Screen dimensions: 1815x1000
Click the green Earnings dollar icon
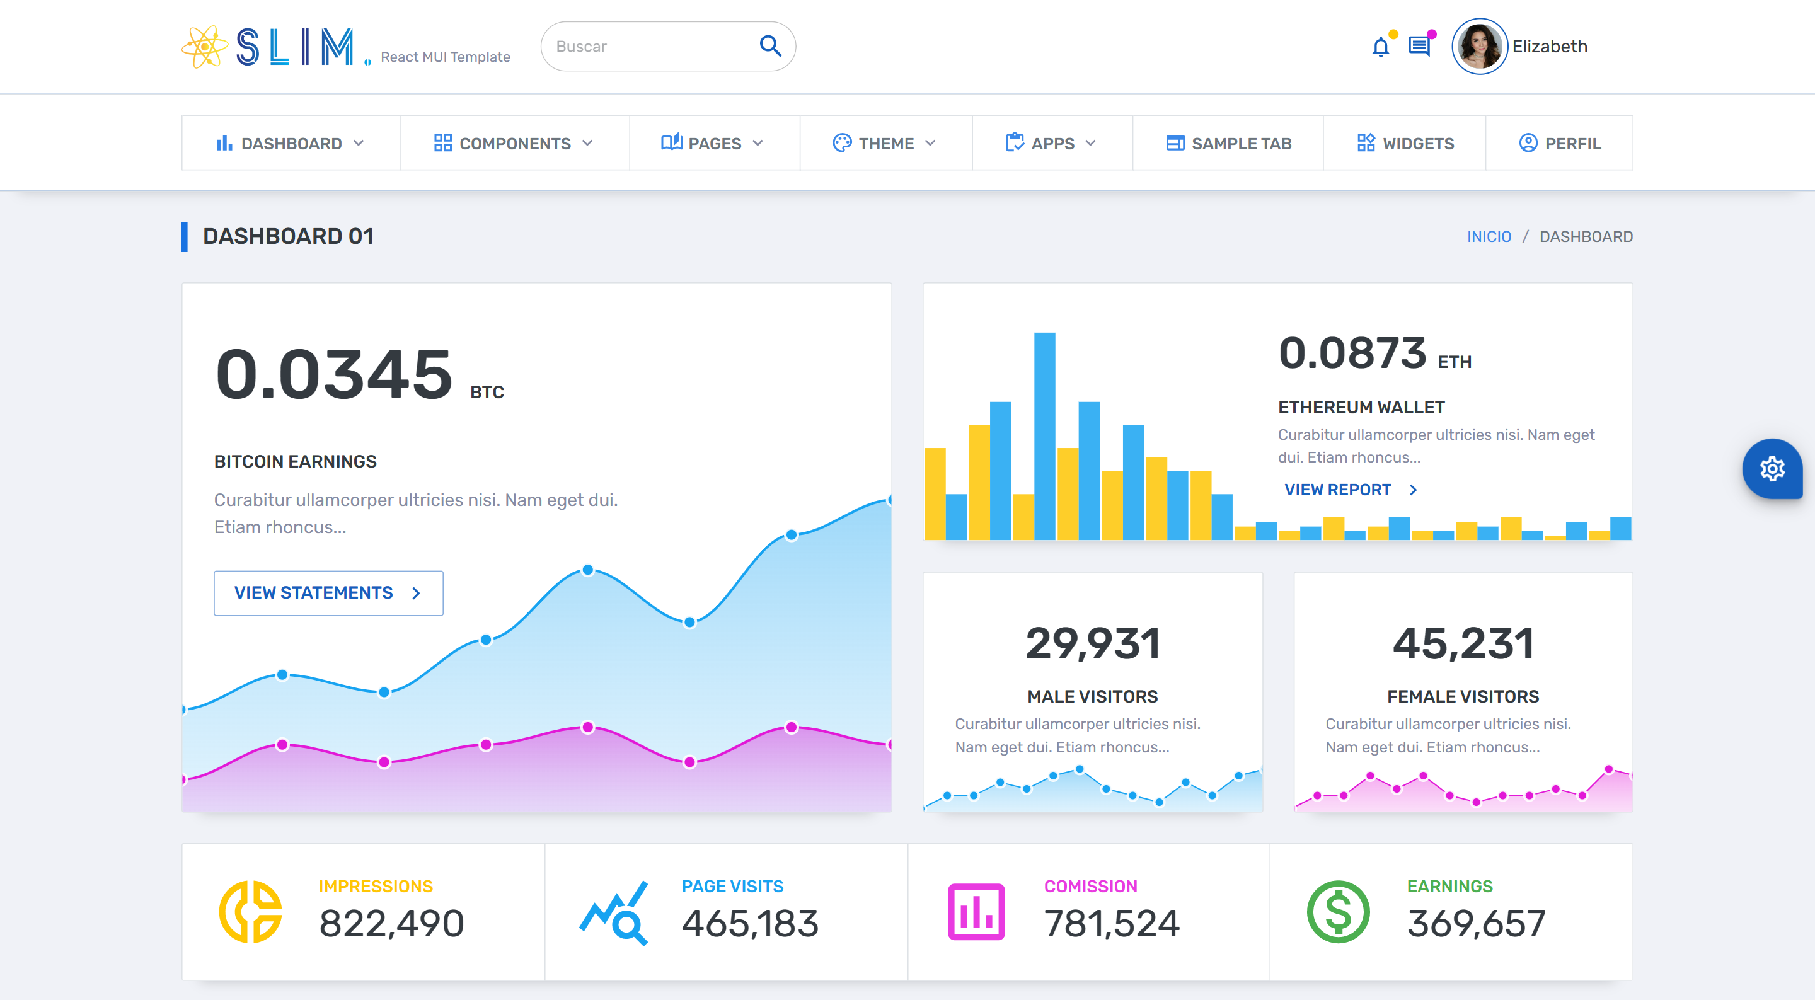[1338, 912]
